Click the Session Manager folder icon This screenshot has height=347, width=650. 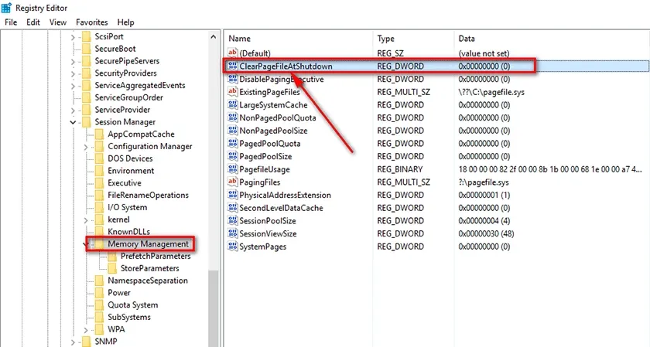point(86,122)
